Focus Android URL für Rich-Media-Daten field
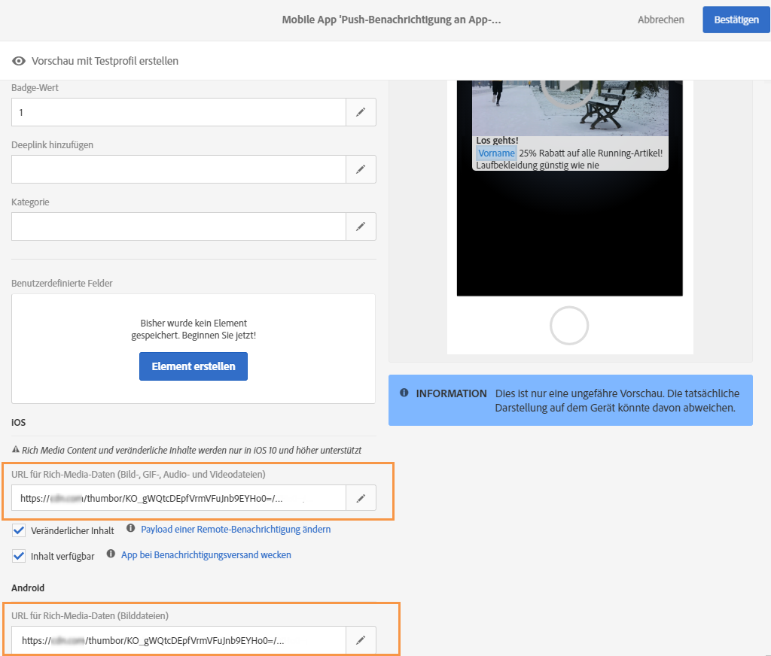Image resolution: width=771 pixels, height=656 pixels. (178, 639)
